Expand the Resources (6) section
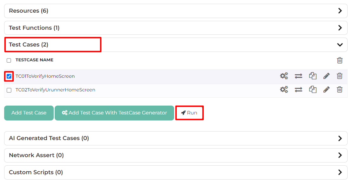Viewport: 353px width, 184px height. [176, 11]
